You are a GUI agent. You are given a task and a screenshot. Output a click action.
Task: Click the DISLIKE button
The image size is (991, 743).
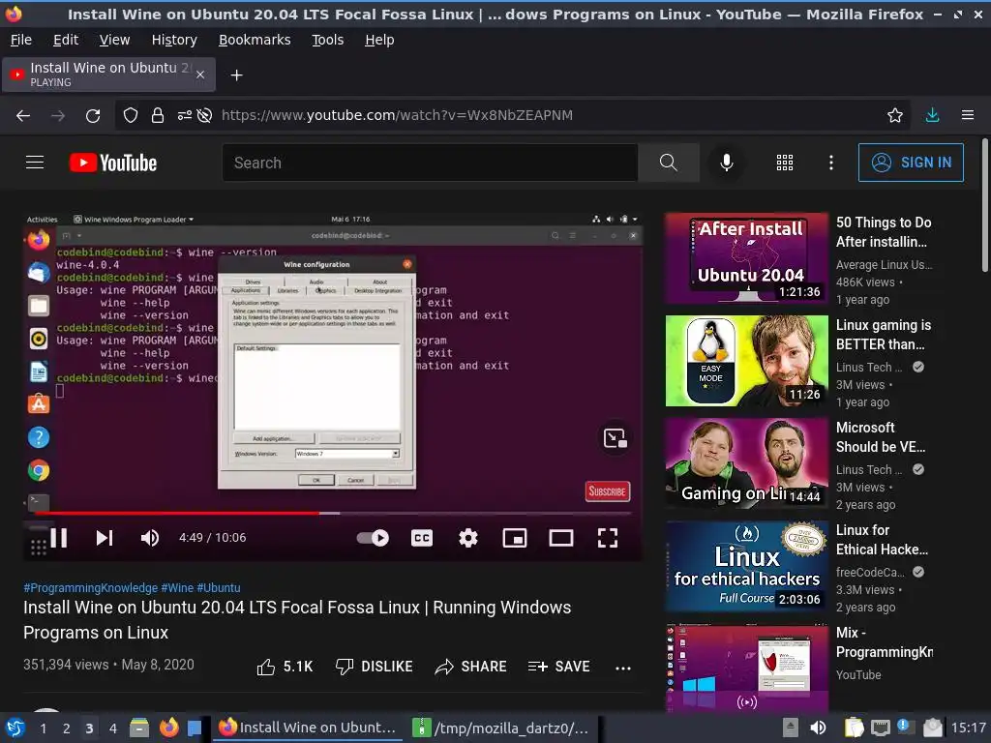375,667
